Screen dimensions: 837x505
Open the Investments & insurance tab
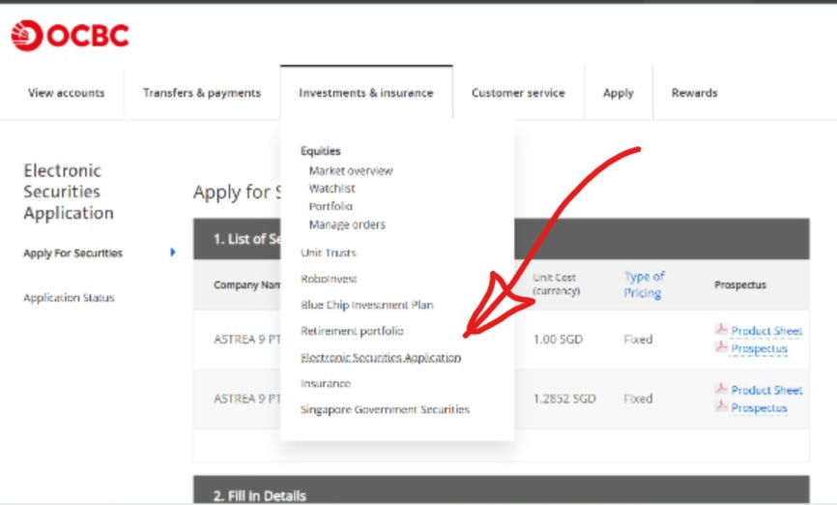pyautogui.click(x=366, y=93)
